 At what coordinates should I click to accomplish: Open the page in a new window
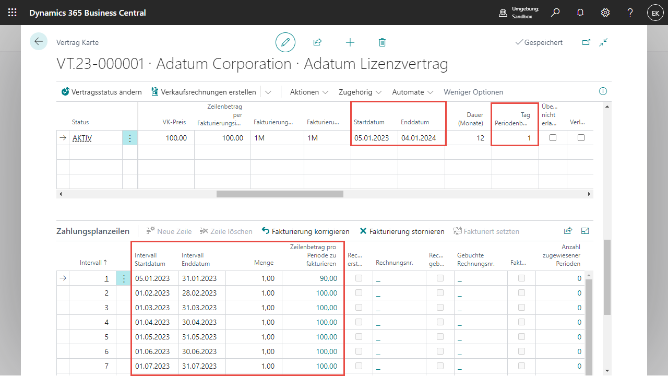[x=586, y=42]
